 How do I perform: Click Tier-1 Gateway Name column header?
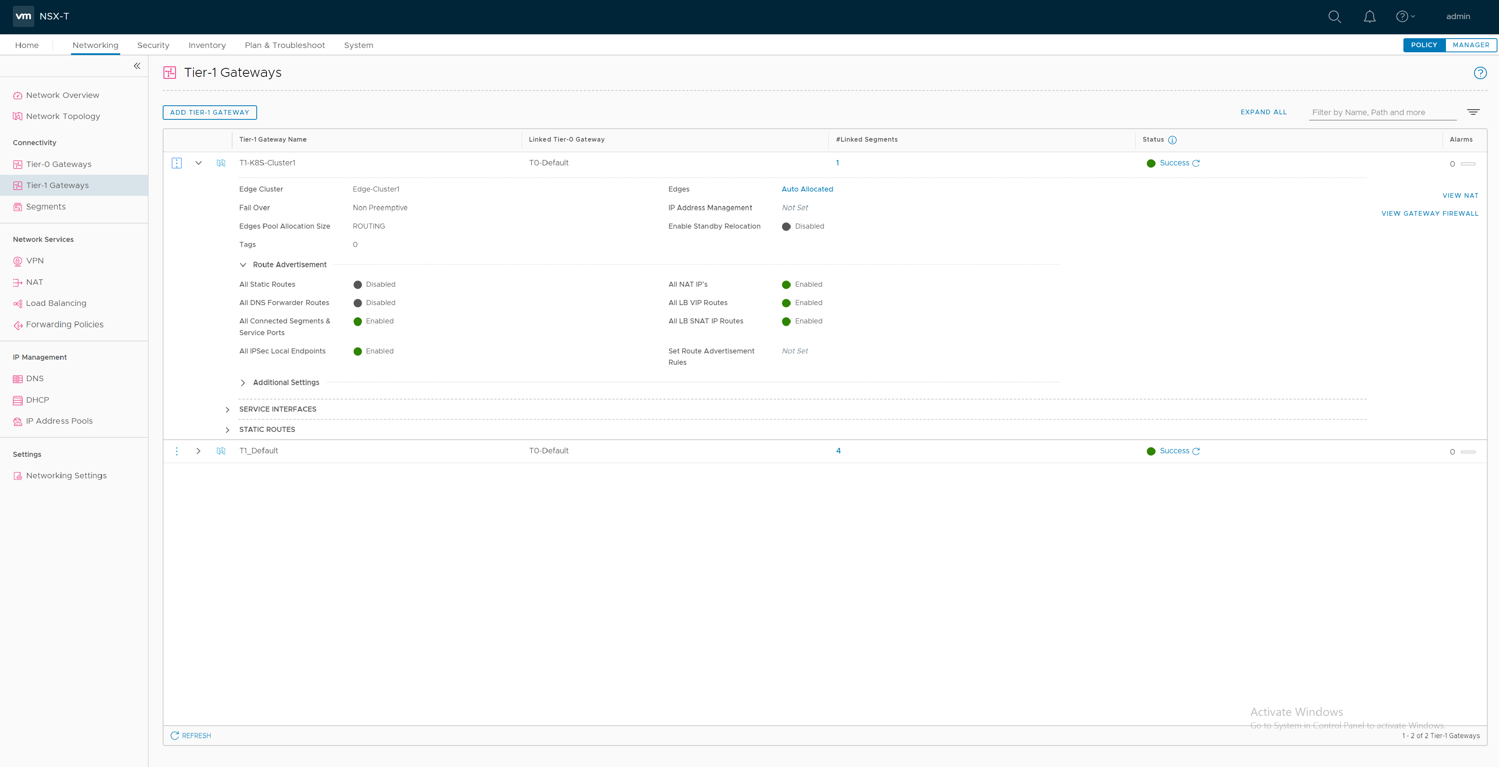(x=272, y=140)
